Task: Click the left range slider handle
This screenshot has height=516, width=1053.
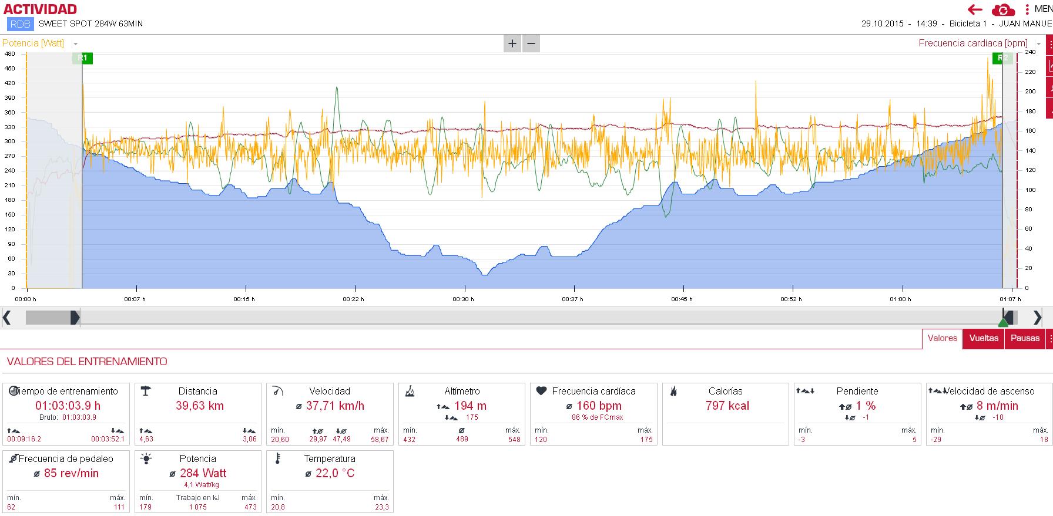Action: click(75, 318)
